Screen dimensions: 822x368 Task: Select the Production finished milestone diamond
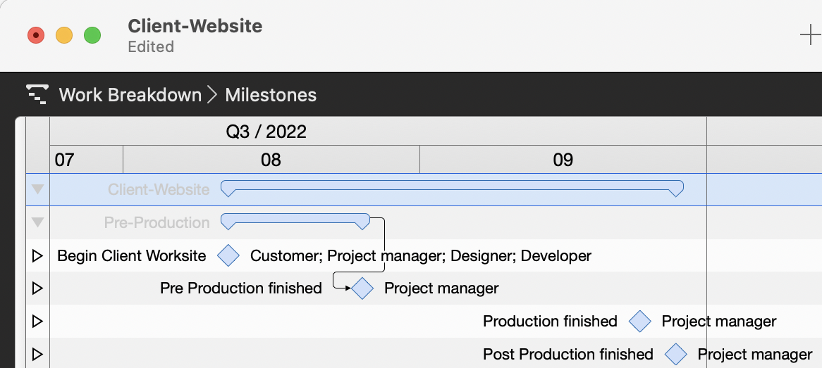(639, 321)
